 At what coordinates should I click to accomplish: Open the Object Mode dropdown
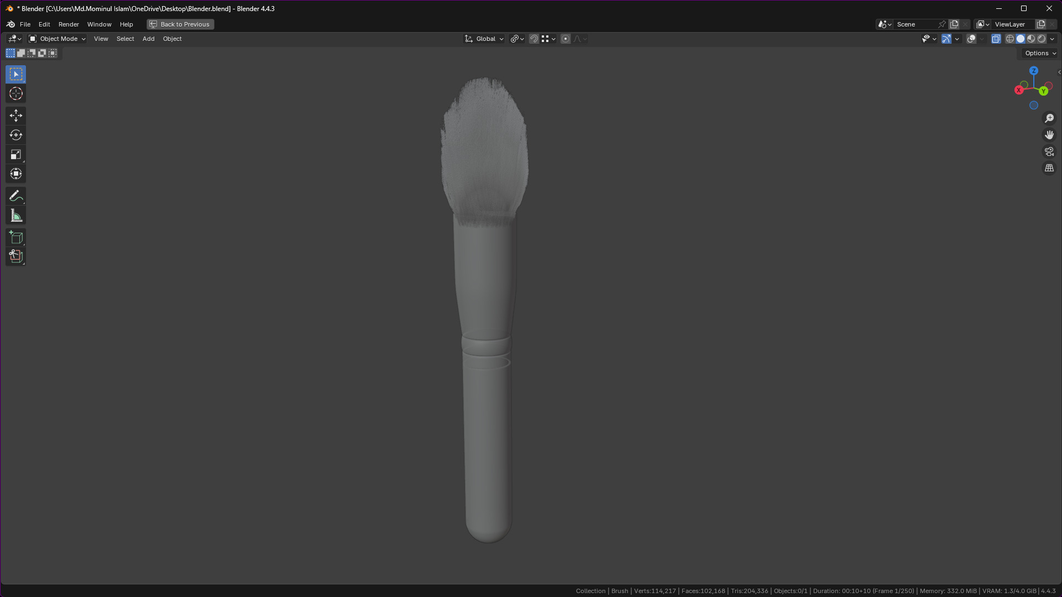(57, 39)
